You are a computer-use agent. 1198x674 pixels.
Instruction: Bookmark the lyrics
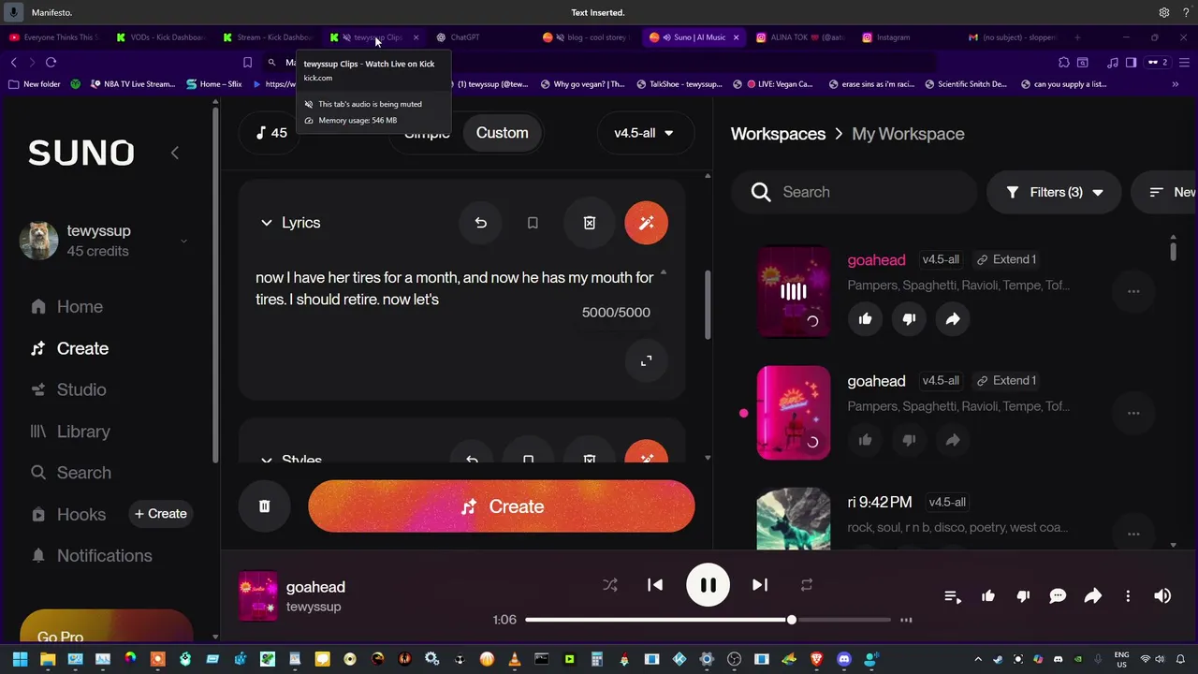pyautogui.click(x=533, y=223)
